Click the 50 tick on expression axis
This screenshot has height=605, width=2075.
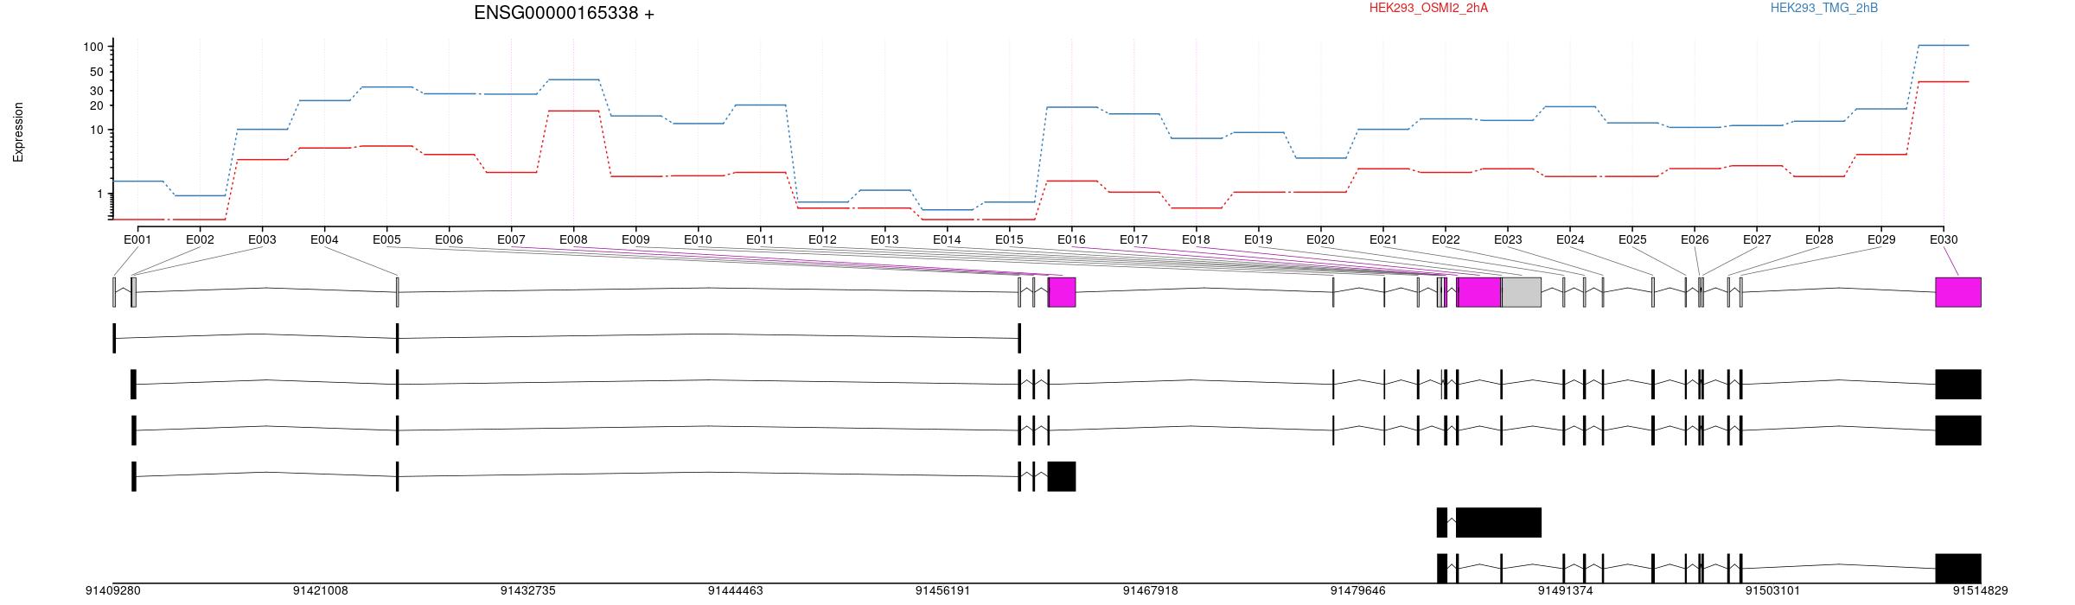[x=97, y=72]
